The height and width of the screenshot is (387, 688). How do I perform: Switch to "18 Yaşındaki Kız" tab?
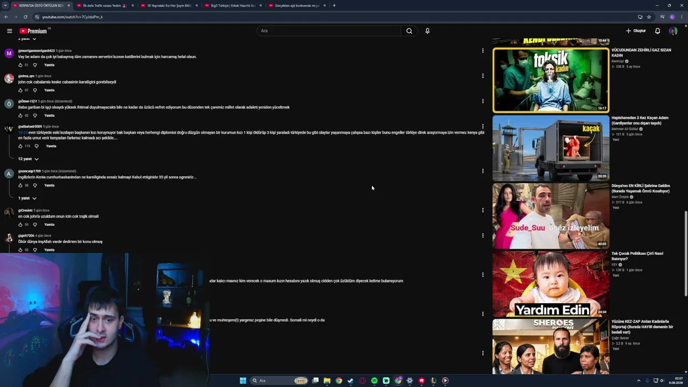click(x=169, y=5)
